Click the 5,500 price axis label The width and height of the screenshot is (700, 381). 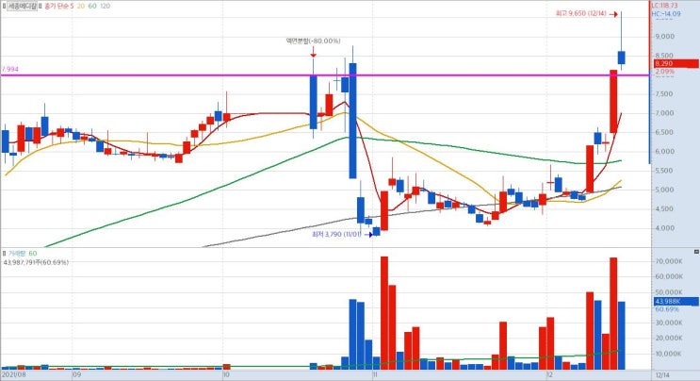coord(665,171)
